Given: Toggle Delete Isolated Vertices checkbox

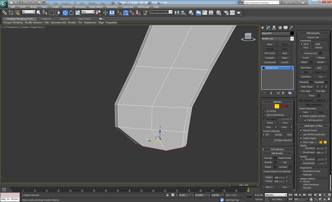Looking at the screenshot, I should pos(300,116).
